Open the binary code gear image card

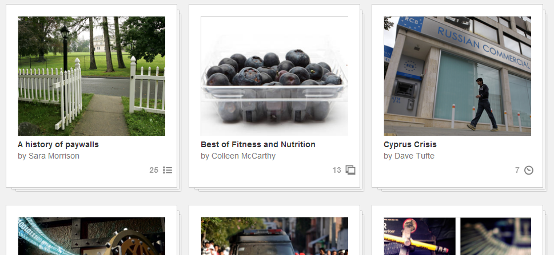(91, 236)
